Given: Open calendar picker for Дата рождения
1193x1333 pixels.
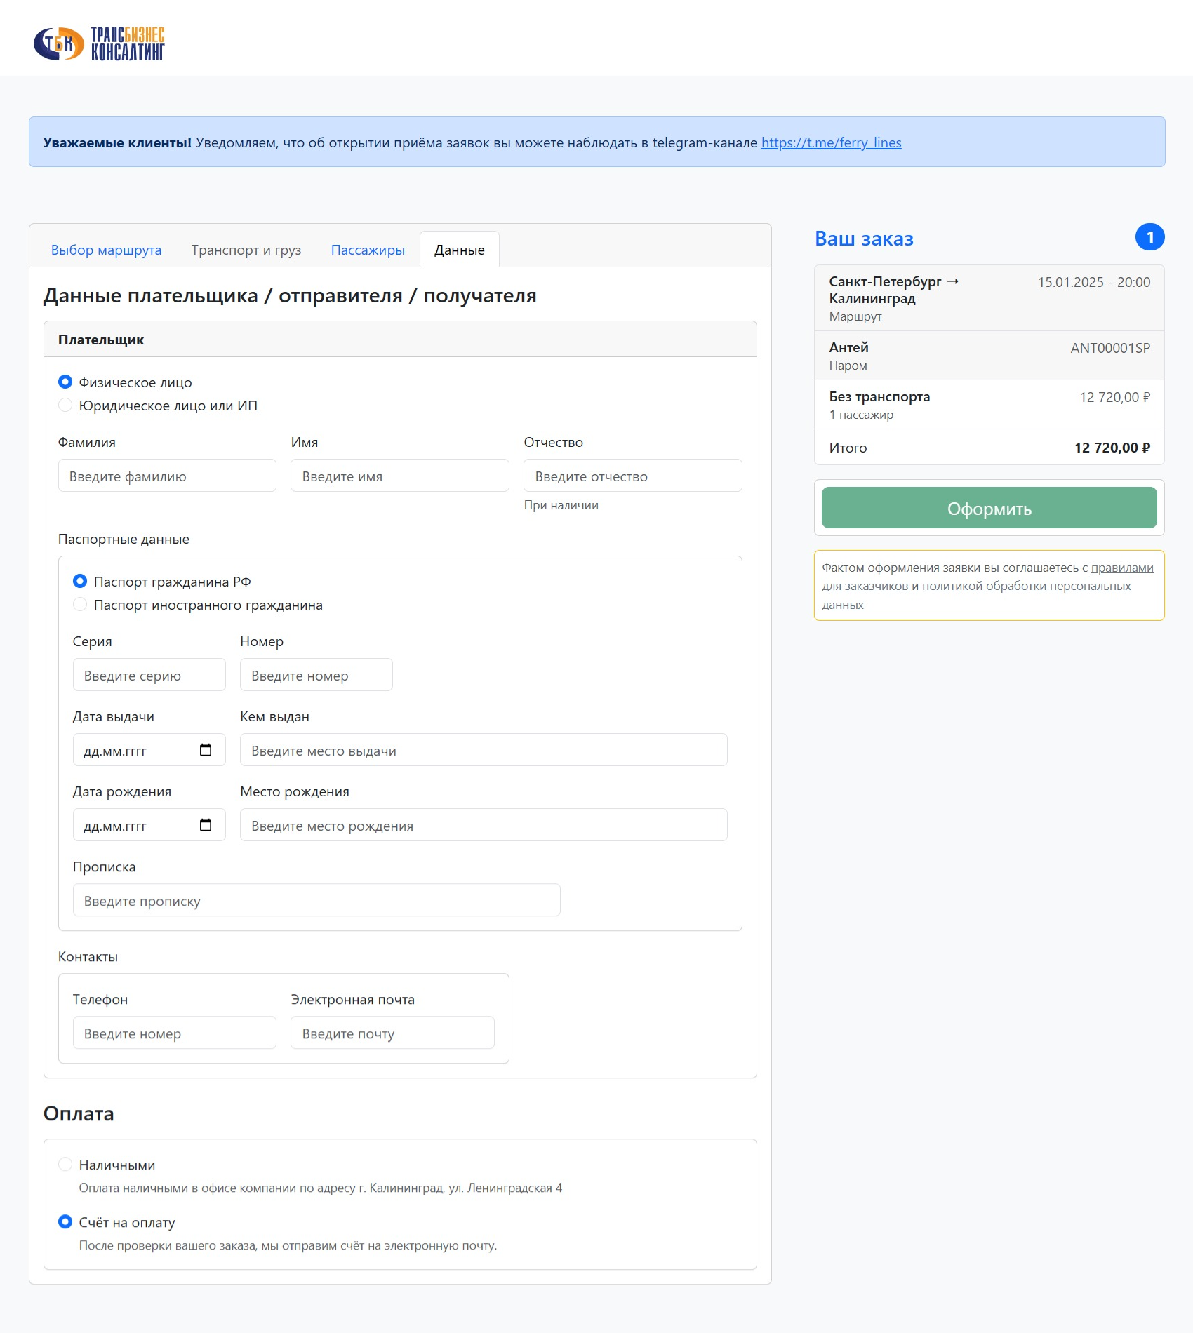Looking at the screenshot, I should pyautogui.click(x=206, y=825).
